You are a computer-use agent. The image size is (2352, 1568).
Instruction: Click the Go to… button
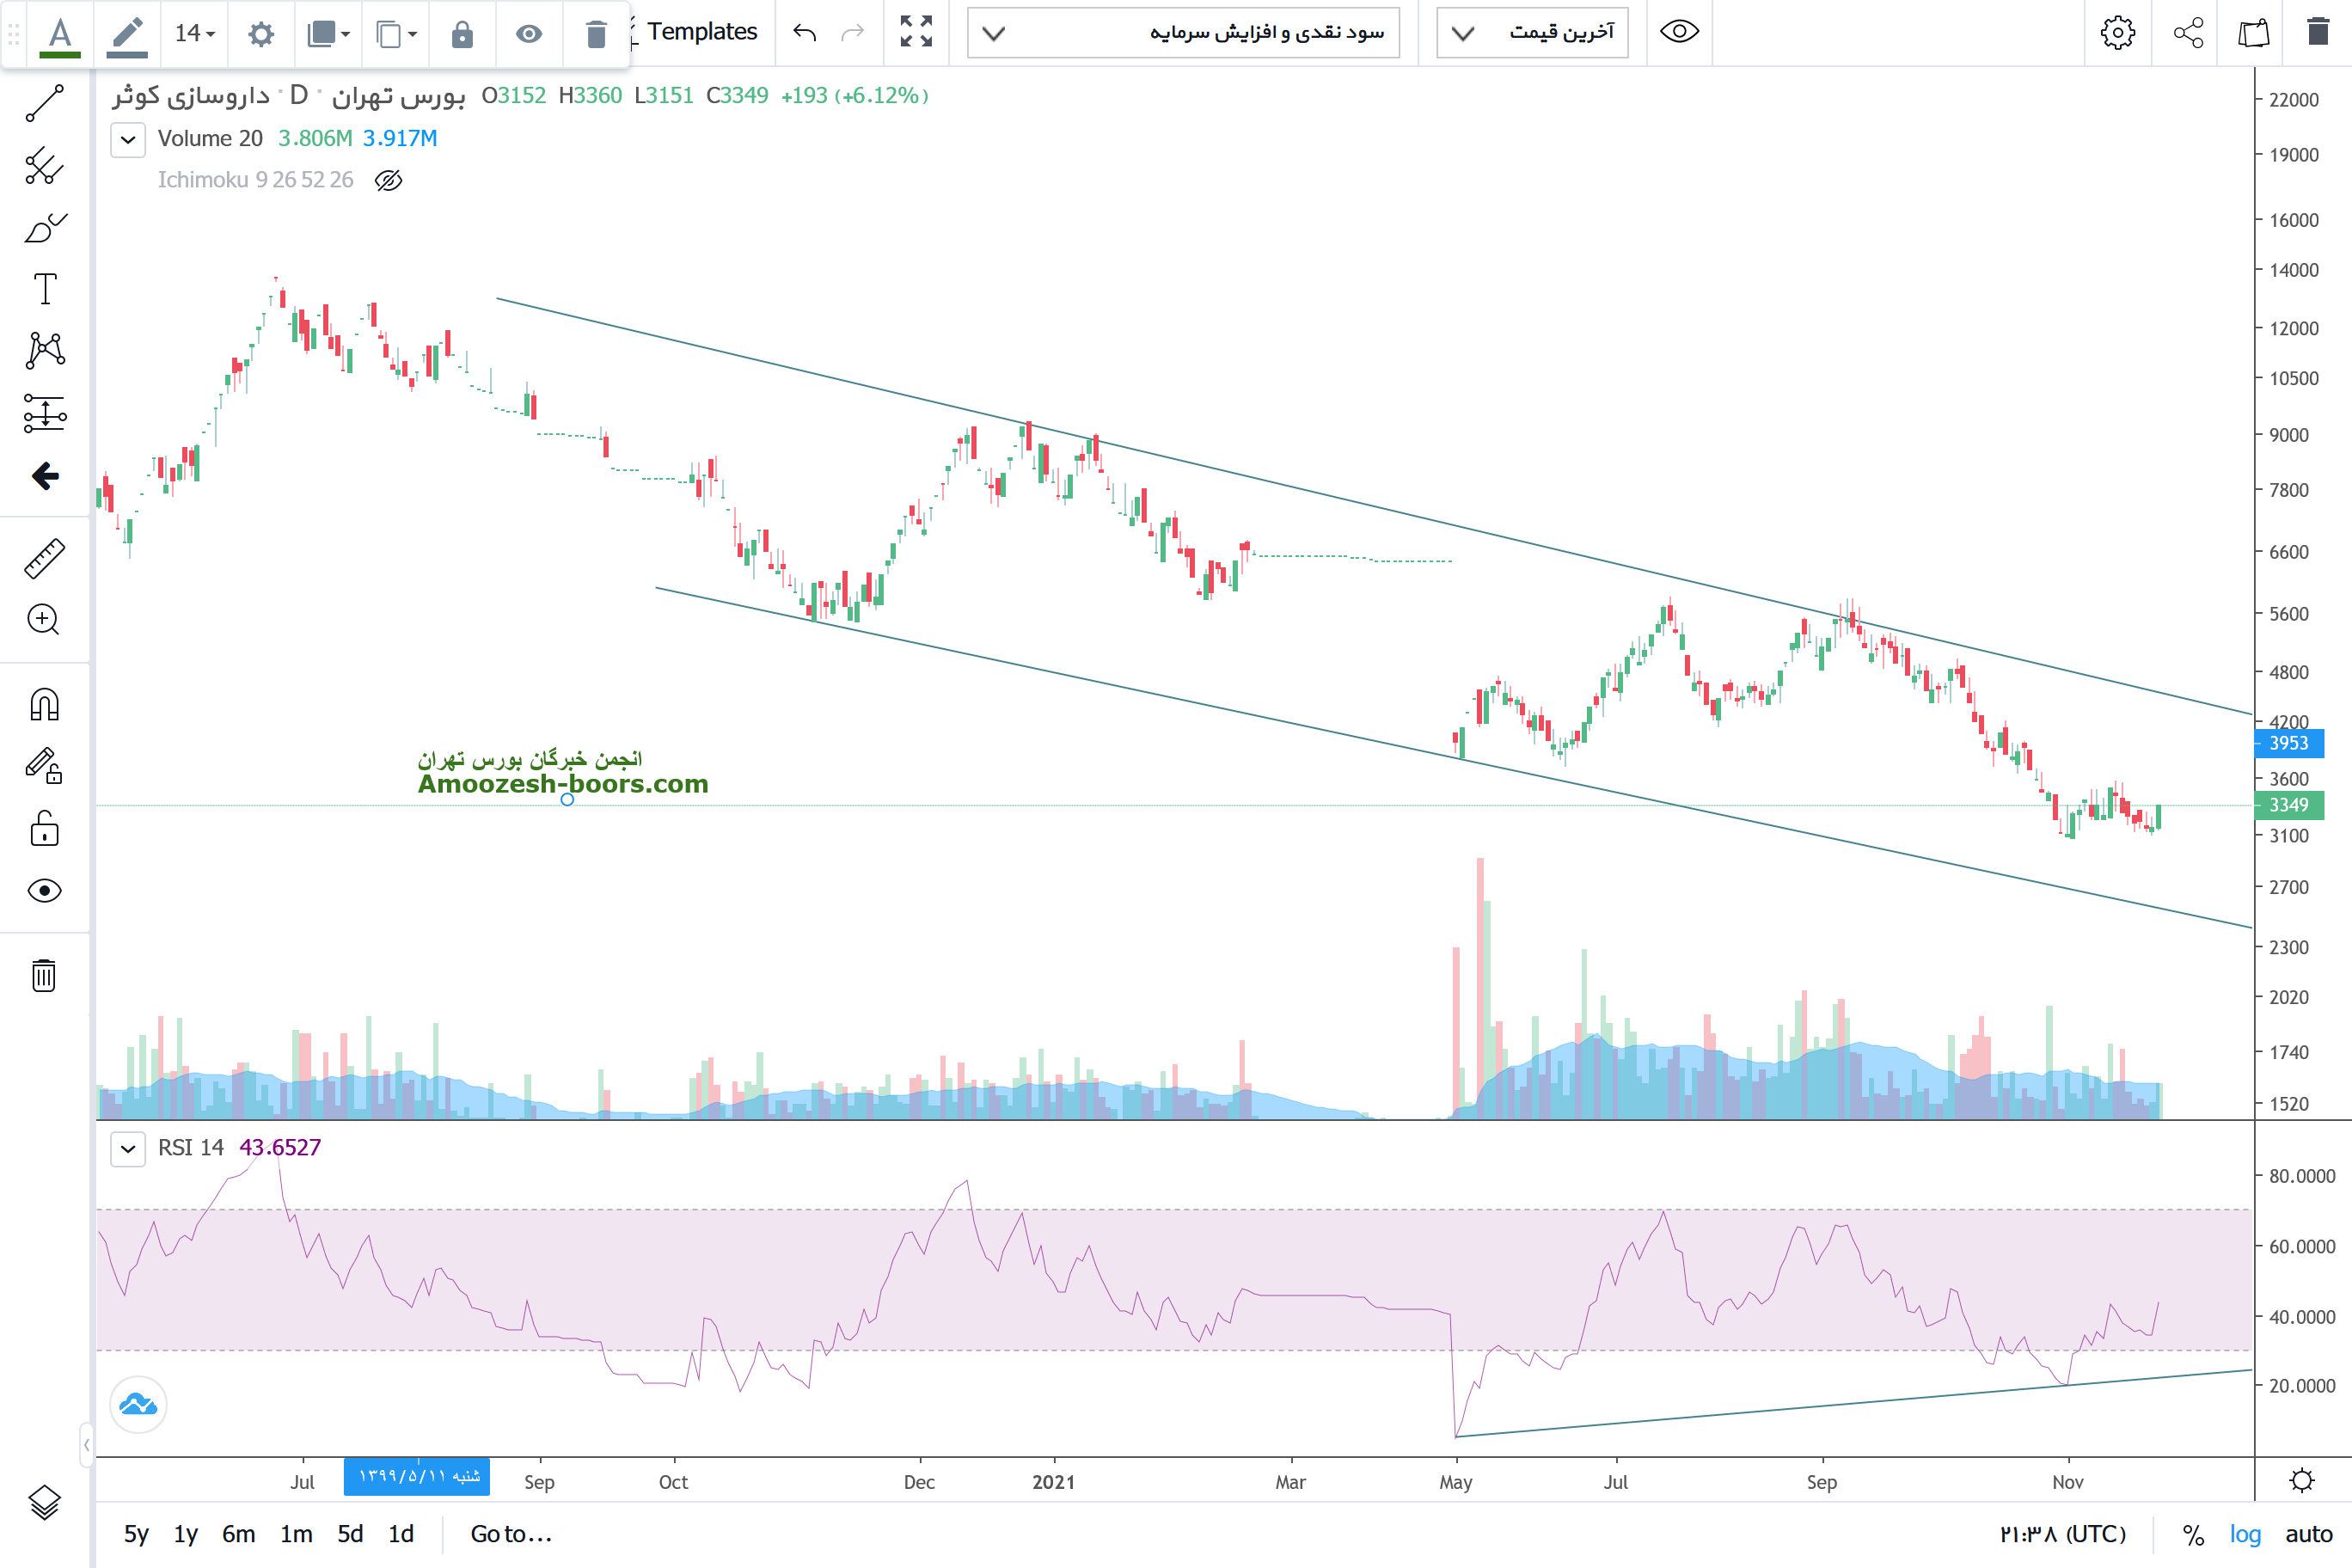click(511, 1534)
